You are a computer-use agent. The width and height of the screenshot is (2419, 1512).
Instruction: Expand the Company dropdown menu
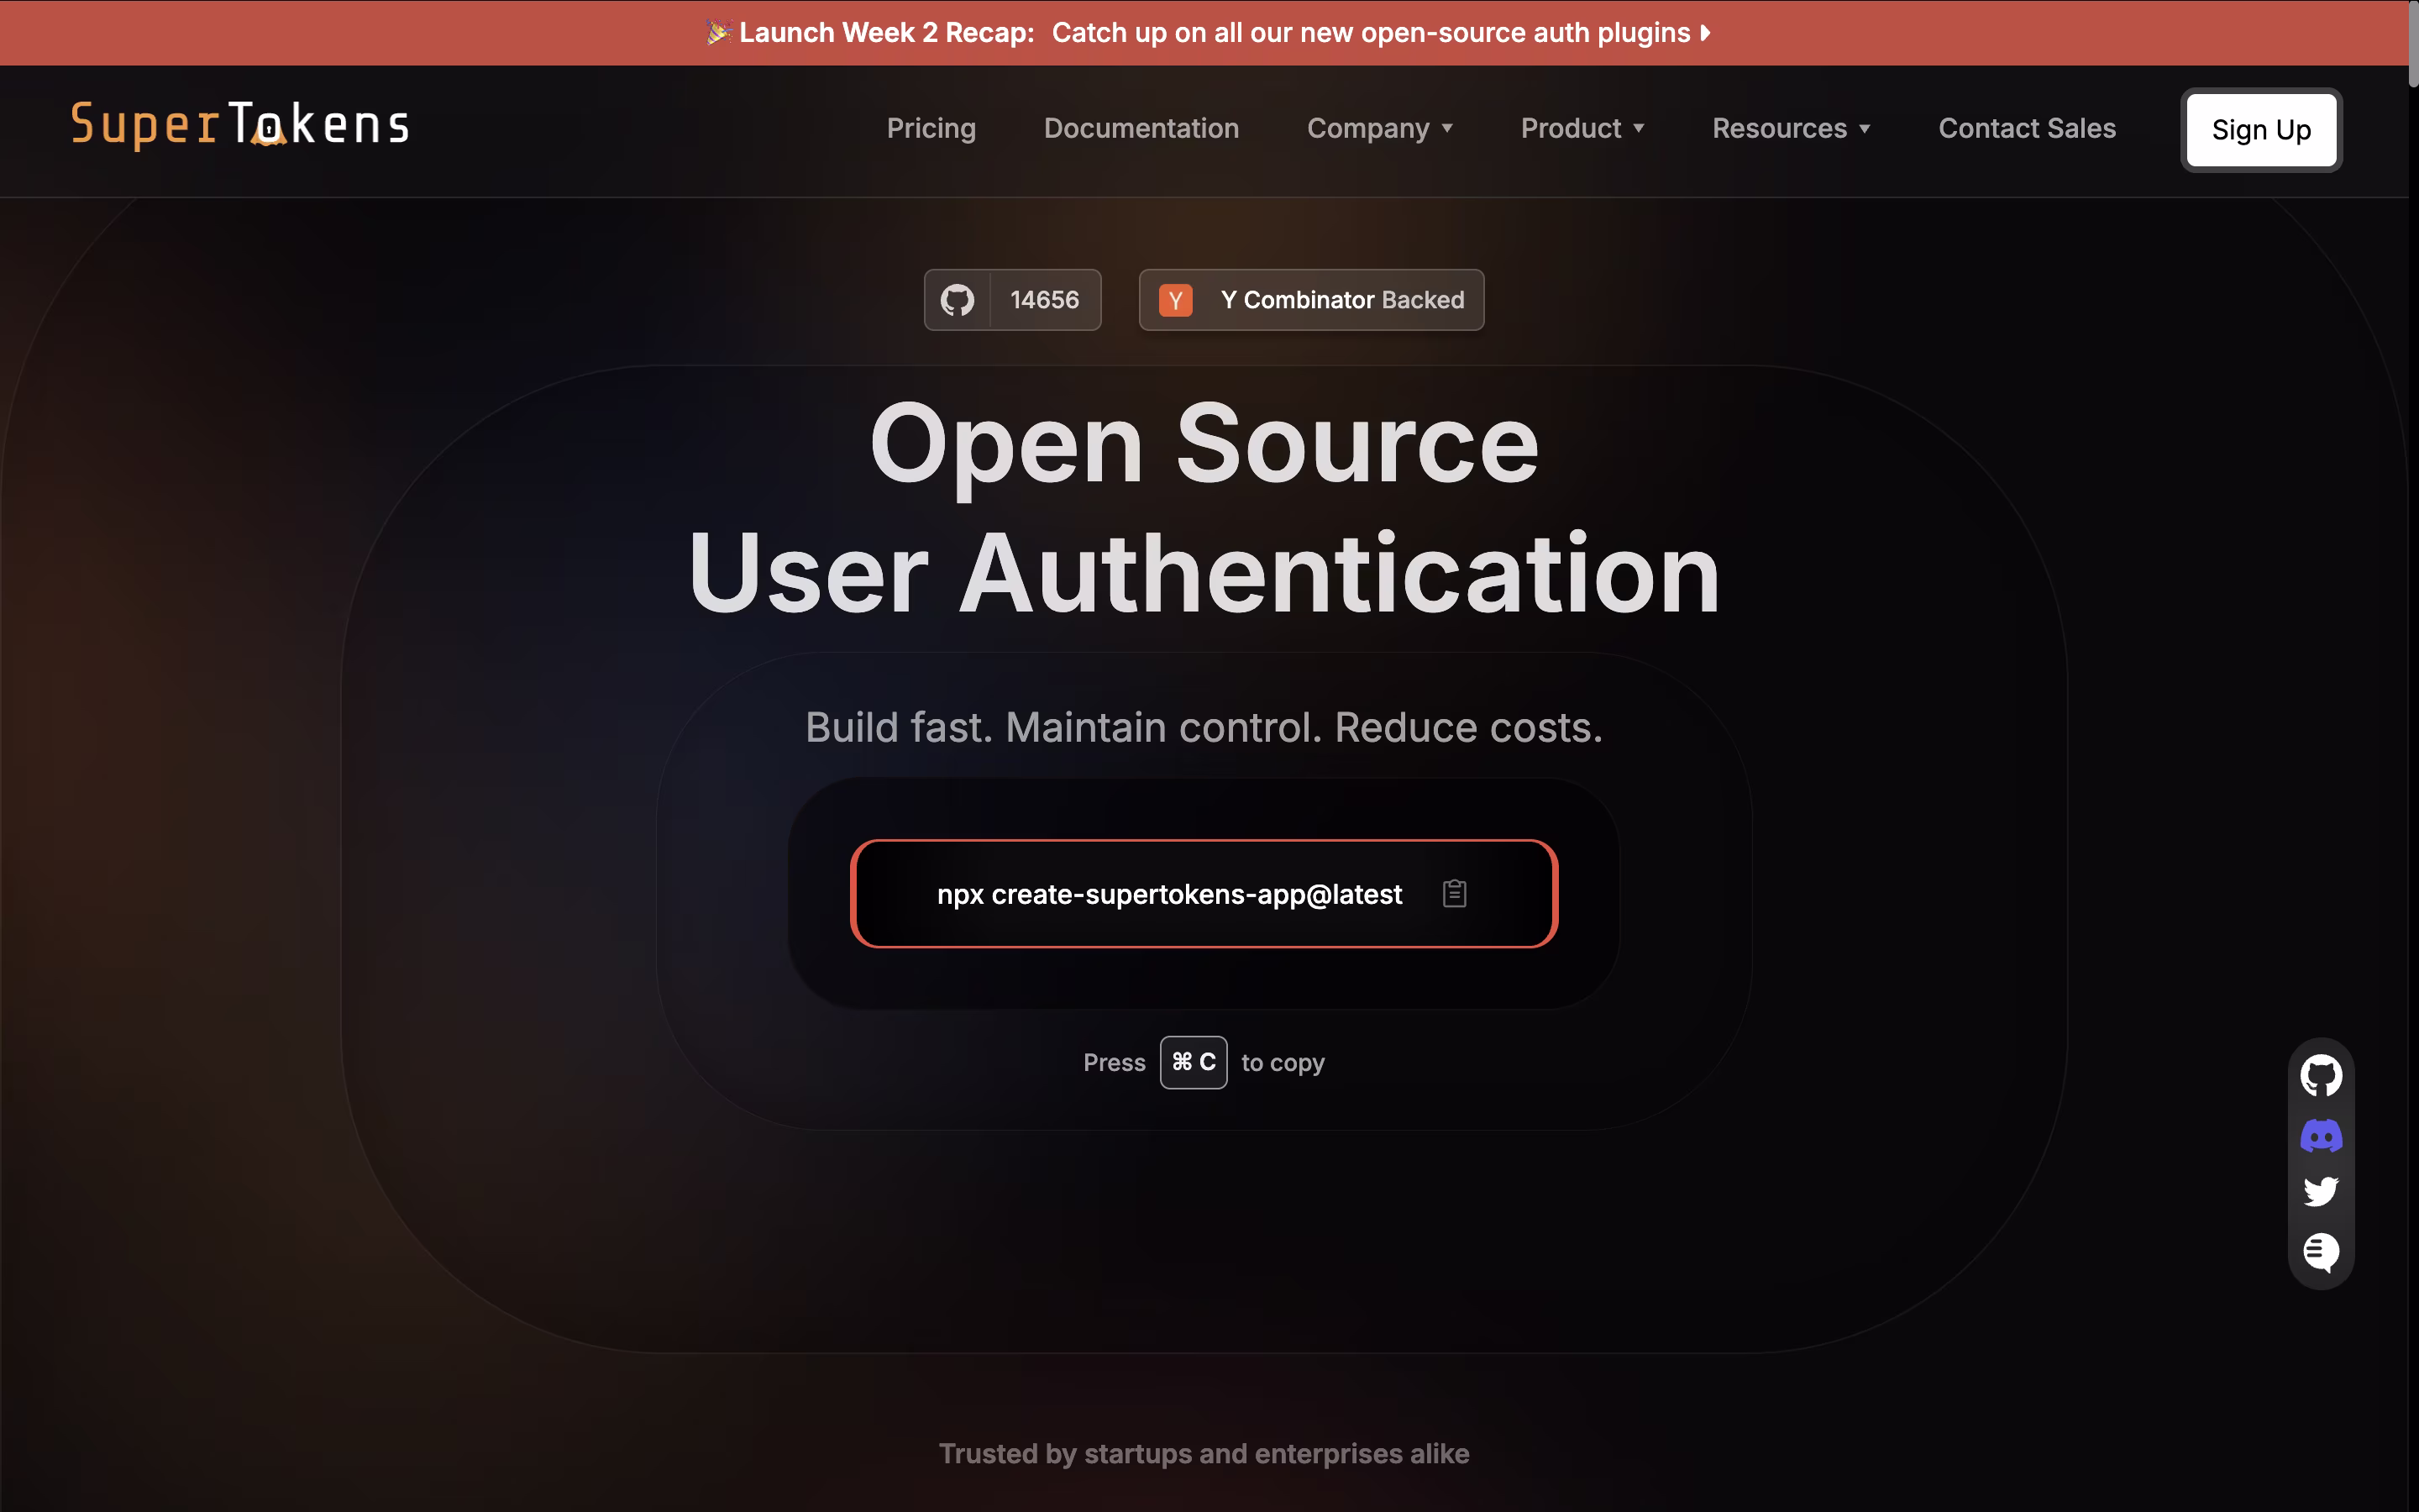pyautogui.click(x=1379, y=128)
